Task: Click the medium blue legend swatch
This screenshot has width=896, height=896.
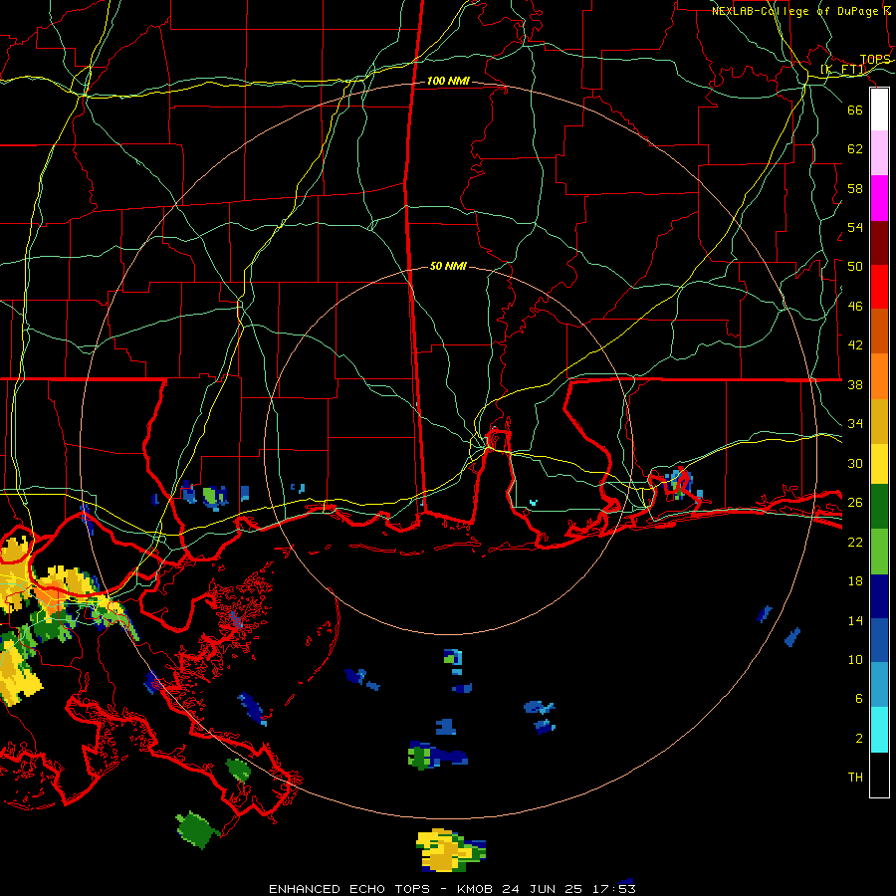Action: tap(879, 640)
